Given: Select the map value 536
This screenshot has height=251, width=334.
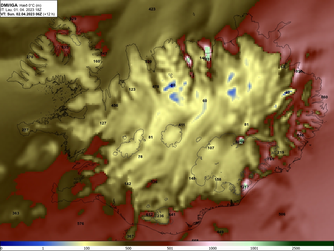Looking at the screenshot, I should pyautogui.click(x=154, y=182).
